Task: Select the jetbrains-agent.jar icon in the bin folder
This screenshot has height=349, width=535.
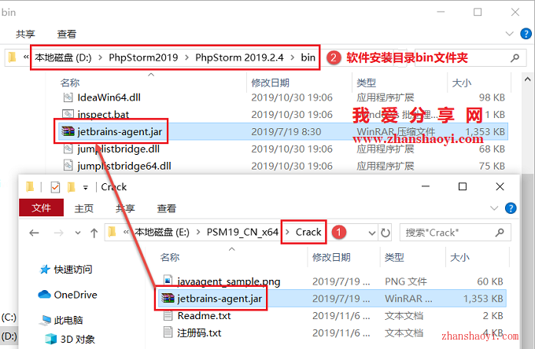Action: coord(68,131)
